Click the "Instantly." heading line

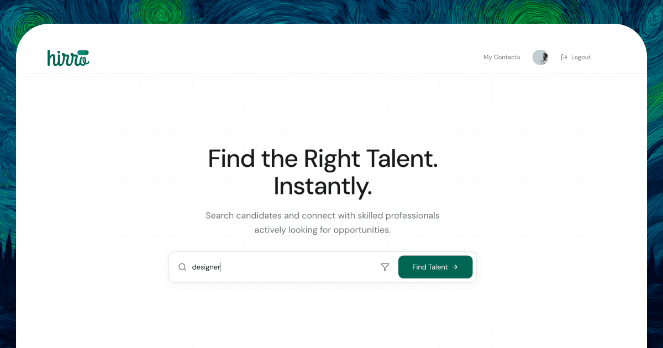point(323,186)
